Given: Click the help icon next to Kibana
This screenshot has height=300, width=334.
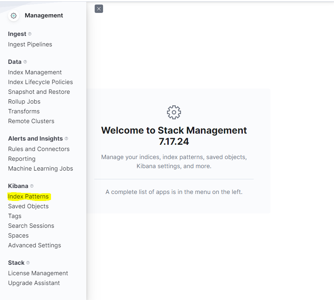Looking at the screenshot, I should tap(32, 186).
